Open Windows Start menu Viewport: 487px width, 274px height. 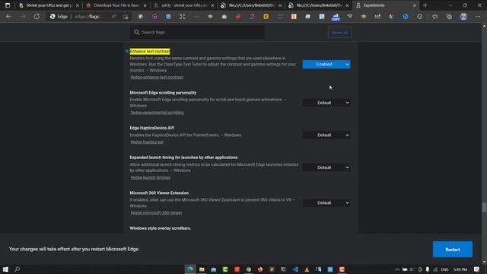(5, 269)
